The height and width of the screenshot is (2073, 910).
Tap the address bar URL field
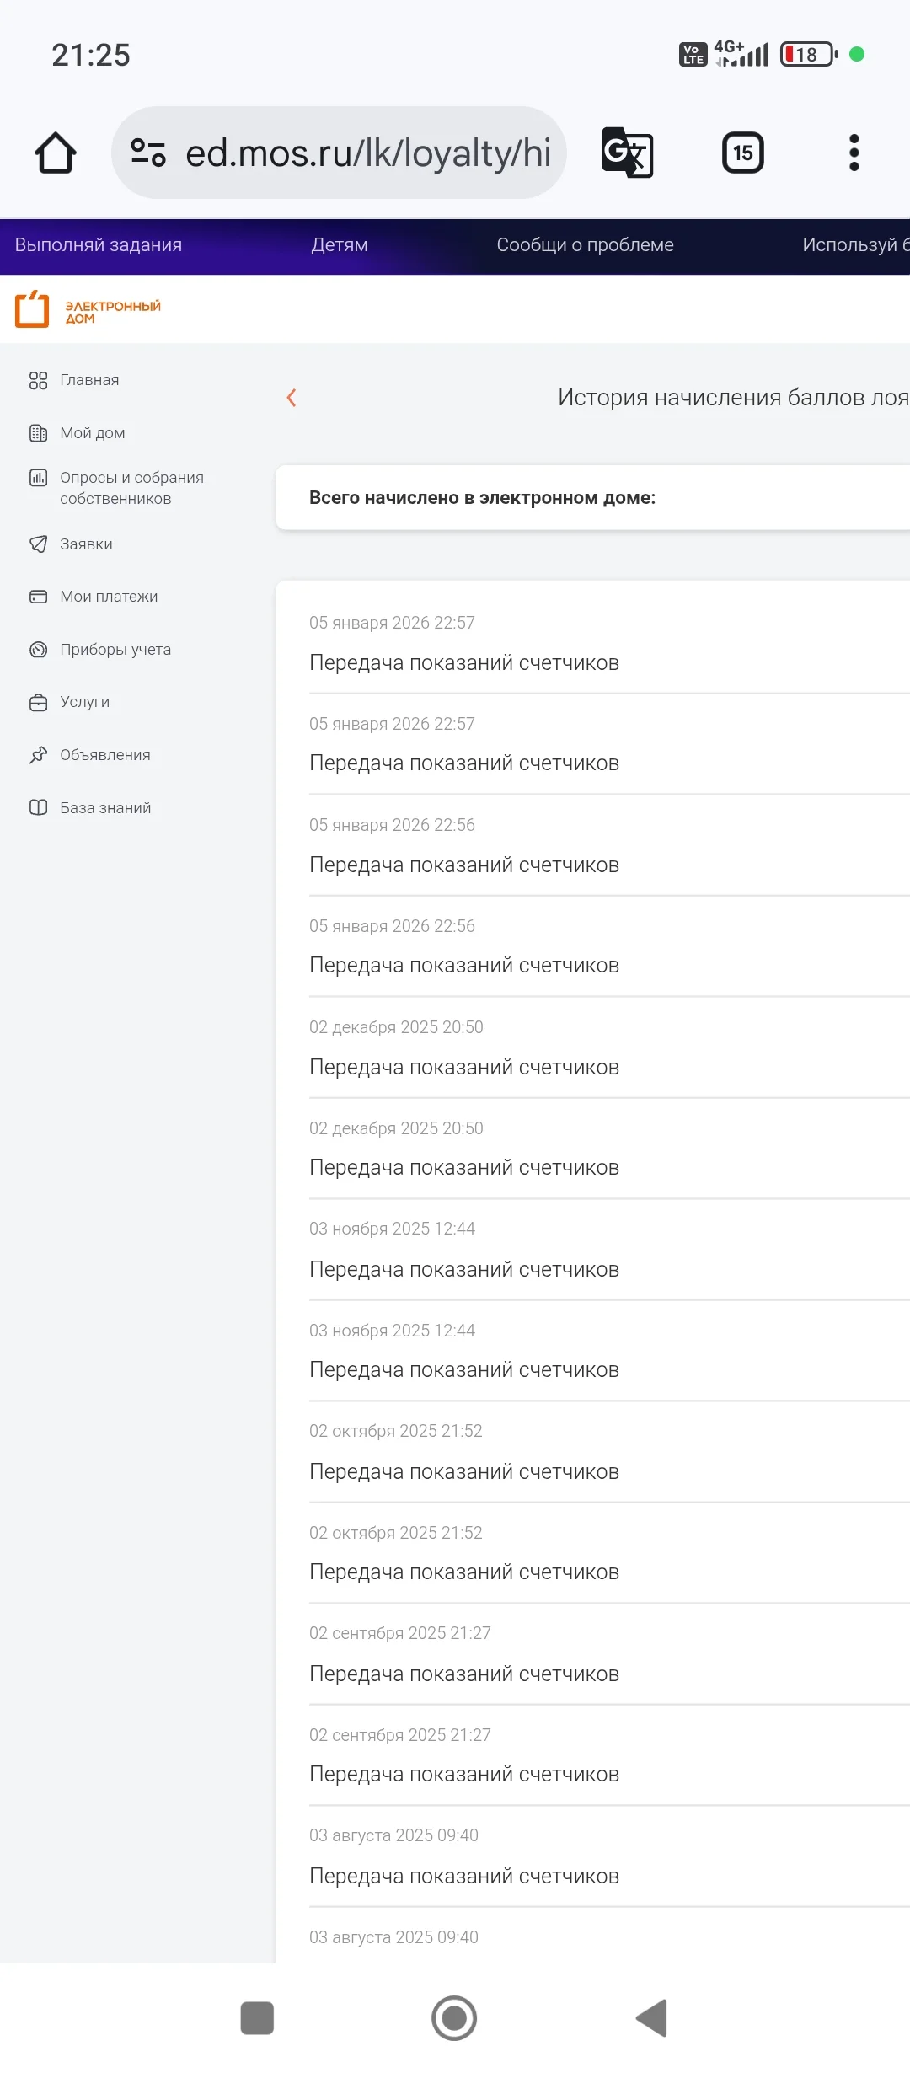pos(367,153)
